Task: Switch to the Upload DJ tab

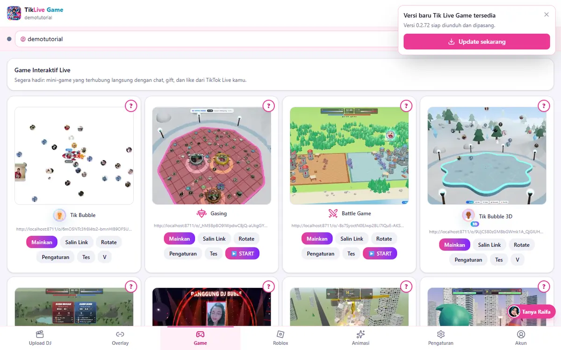Action: 40,338
